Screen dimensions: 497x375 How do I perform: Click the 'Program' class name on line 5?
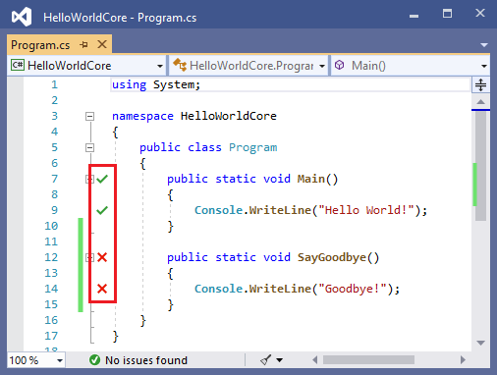(x=252, y=147)
